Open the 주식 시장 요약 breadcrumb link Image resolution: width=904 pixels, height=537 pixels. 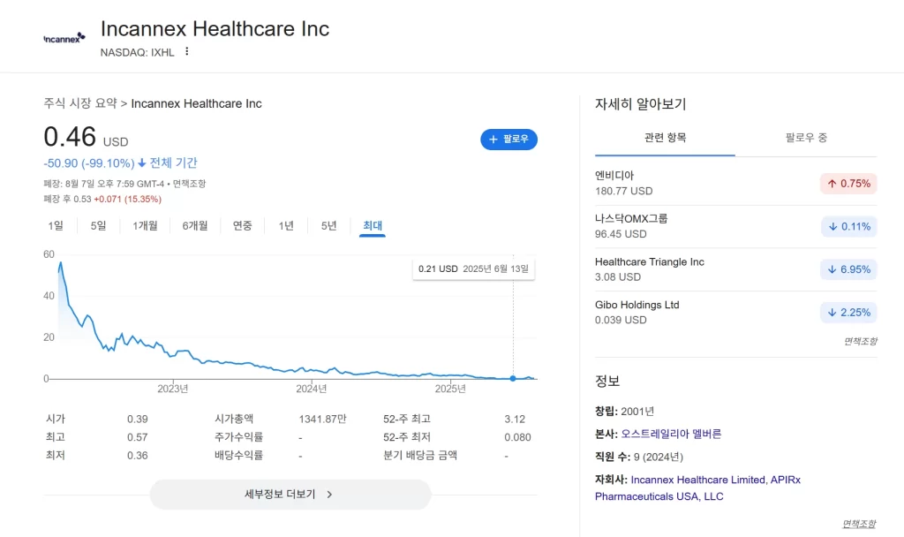click(79, 103)
